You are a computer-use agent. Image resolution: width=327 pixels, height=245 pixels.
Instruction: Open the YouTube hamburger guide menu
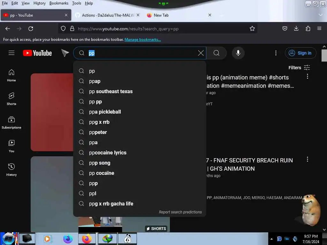(11, 53)
